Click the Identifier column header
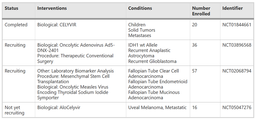 (233, 8)
